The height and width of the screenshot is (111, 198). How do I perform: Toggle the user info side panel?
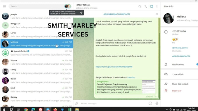coord(152,6)
